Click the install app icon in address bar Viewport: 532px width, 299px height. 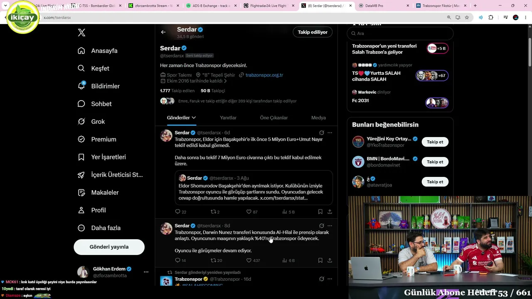[x=458, y=17]
